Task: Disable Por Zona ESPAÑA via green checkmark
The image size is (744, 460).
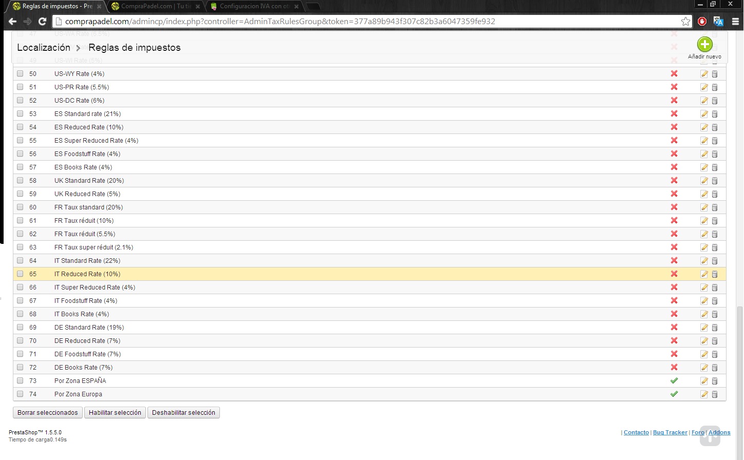Action: pos(674,380)
